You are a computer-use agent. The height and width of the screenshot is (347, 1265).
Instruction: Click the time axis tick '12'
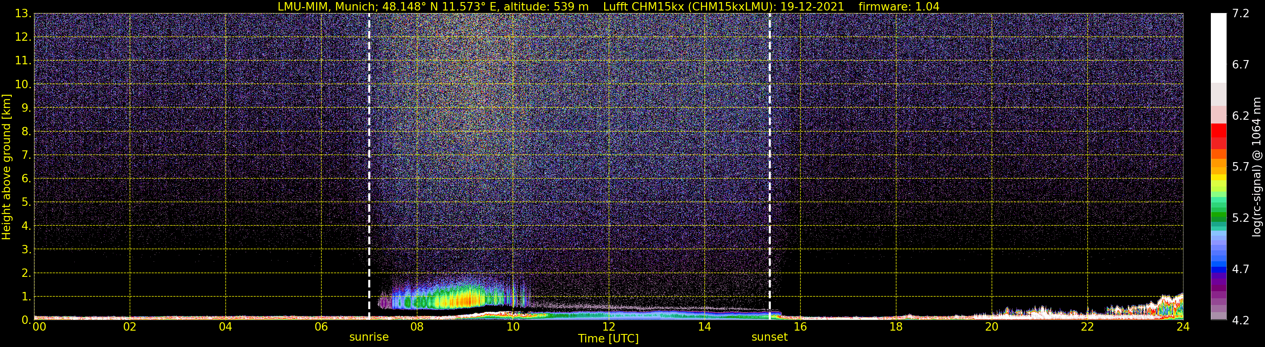tap(608, 327)
